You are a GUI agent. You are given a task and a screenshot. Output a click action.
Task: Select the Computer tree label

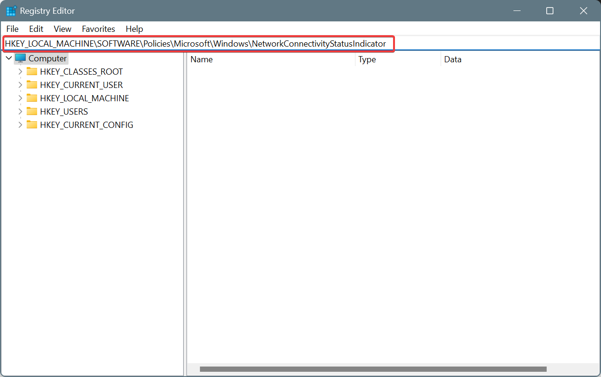pyautogui.click(x=48, y=58)
